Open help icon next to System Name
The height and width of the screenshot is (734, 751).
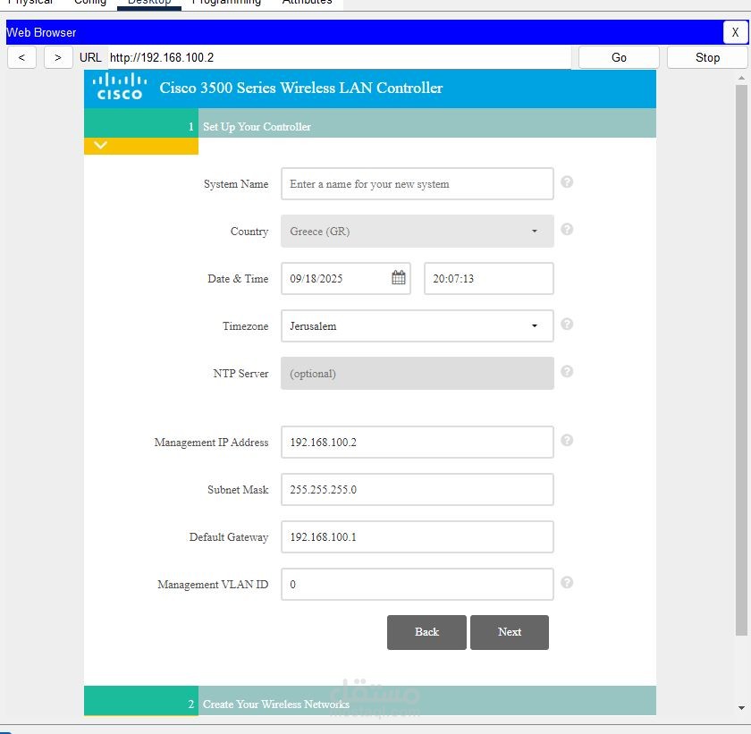click(567, 182)
